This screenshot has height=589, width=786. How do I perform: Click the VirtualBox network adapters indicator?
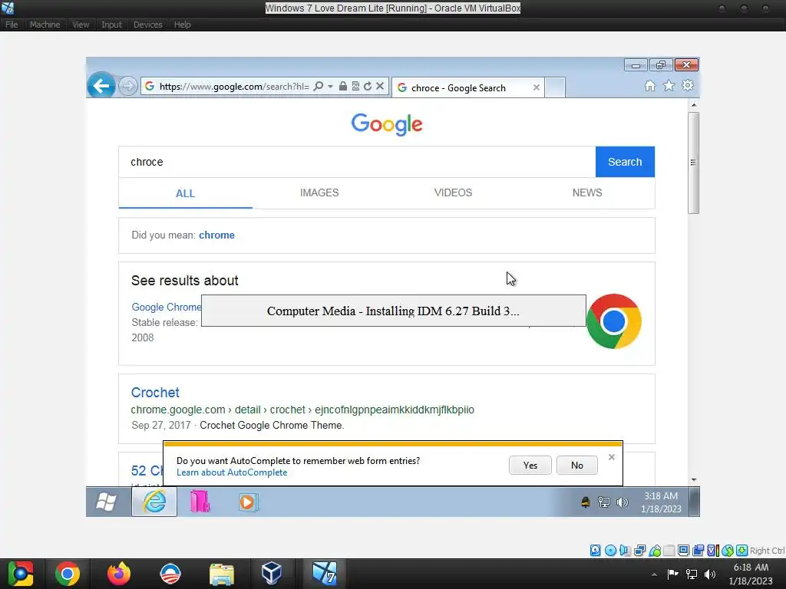pos(640,551)
